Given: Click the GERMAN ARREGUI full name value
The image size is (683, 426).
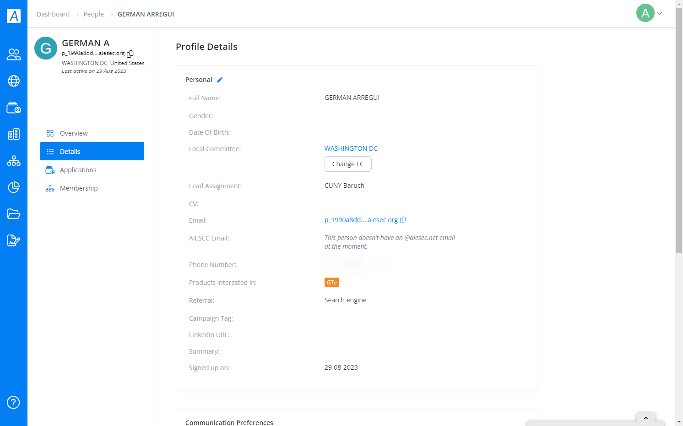Looking at the screenshot, I should pyautogui.click(x=352, y=98).
